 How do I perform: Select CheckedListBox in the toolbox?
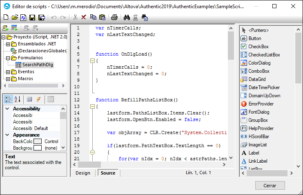pos(264,55)
